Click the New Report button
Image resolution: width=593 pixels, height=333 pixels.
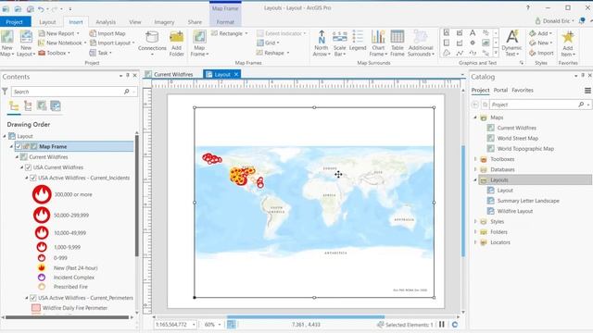click(x=58, y=33)
